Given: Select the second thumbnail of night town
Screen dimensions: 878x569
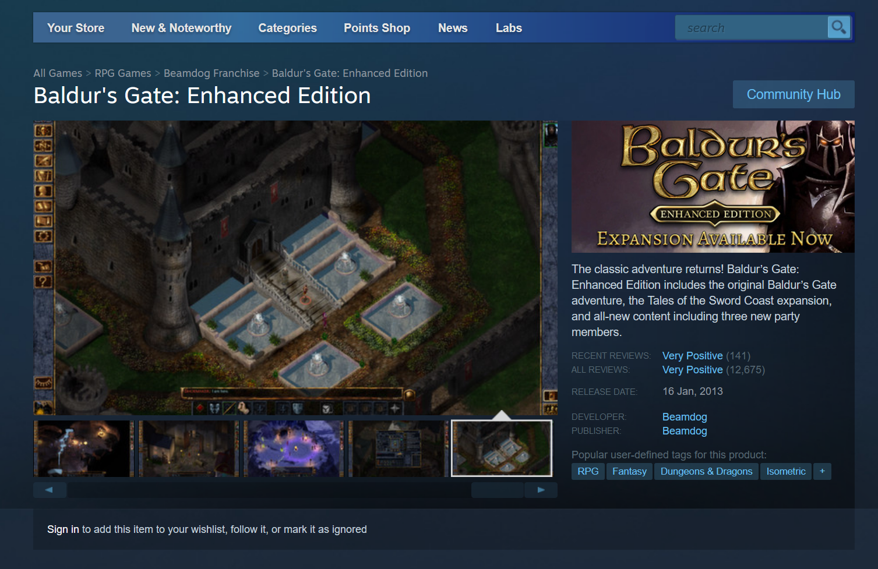Looking at the screenshot, I should pyautogui.click(x=188, y=448).
